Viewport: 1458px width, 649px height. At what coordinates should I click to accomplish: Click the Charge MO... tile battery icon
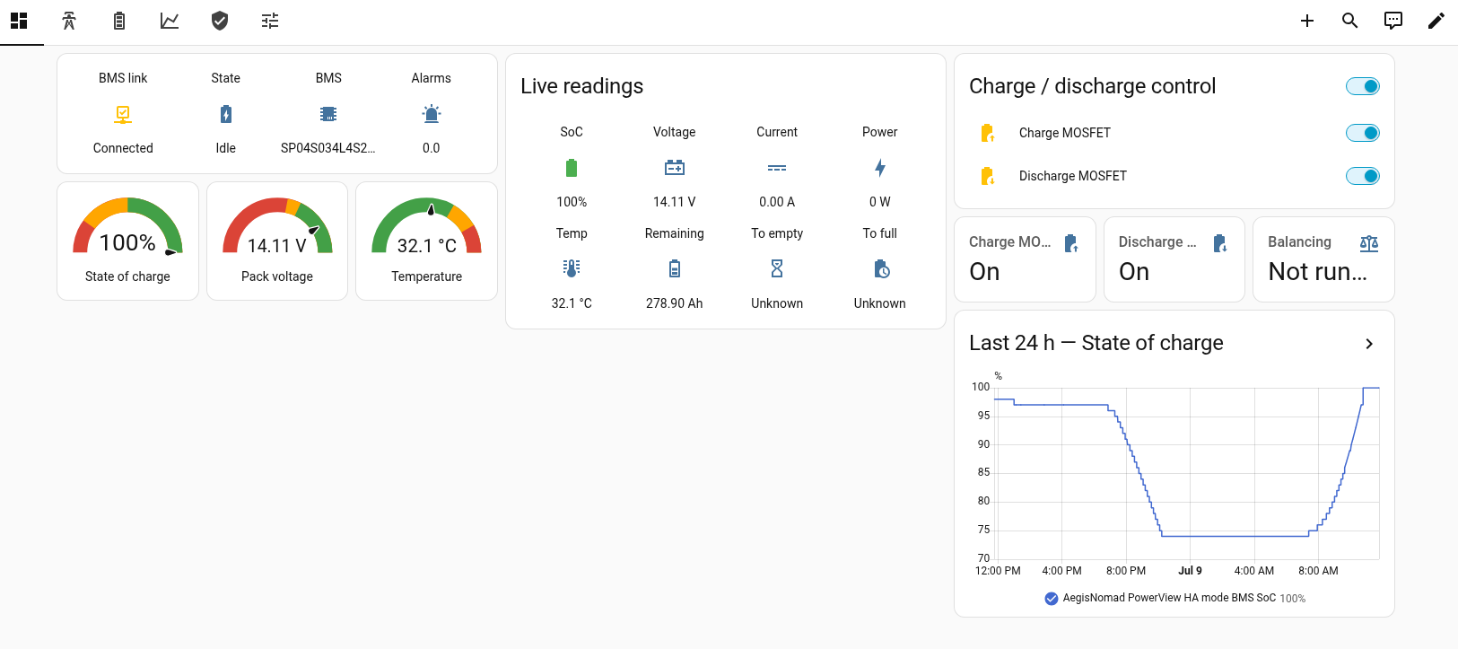coord(1071,243)
